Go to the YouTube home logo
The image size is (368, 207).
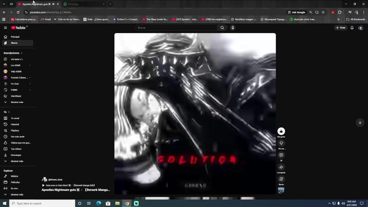pyautogui.click(x=18, y=28)
